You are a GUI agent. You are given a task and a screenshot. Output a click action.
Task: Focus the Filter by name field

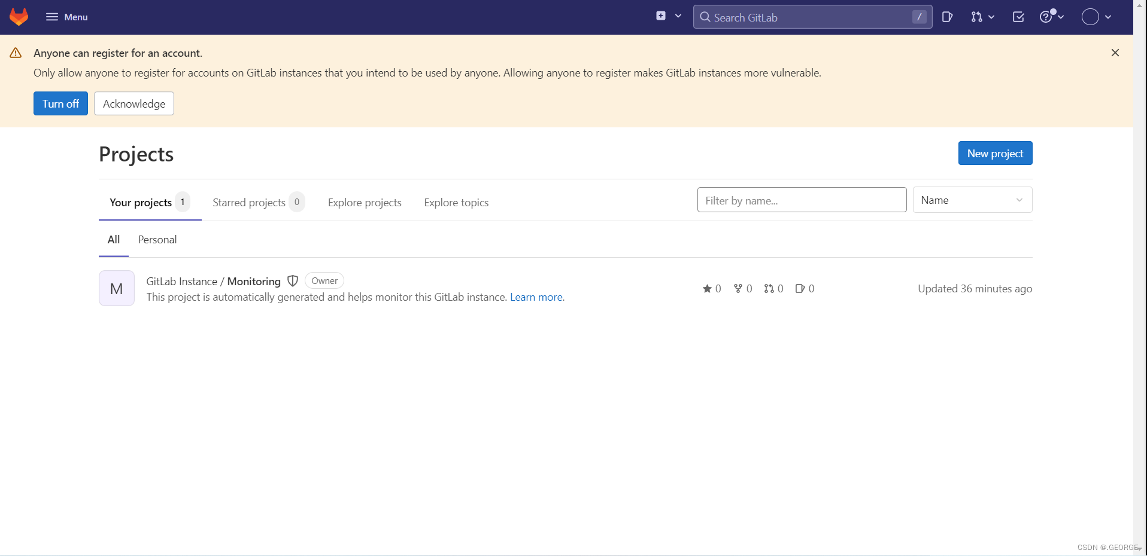coord(802,200)
